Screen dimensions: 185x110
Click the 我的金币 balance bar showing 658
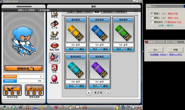pos(23,81)
